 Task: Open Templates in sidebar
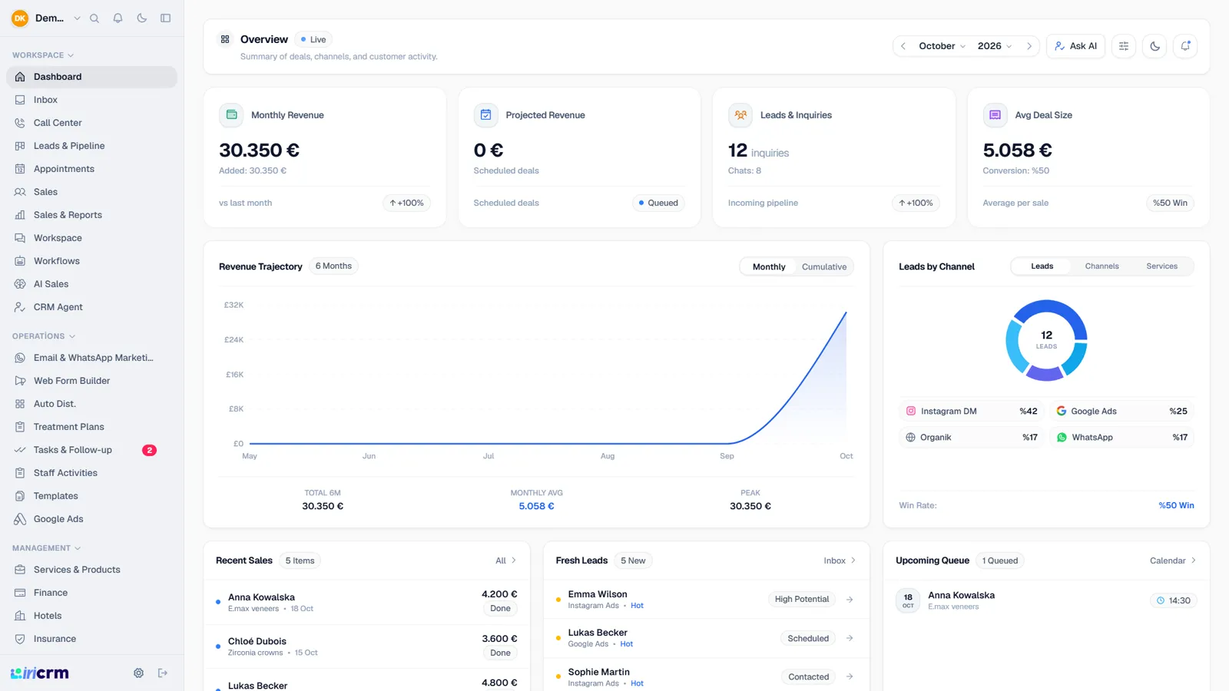pyautogui.click(x=91, y=496)
